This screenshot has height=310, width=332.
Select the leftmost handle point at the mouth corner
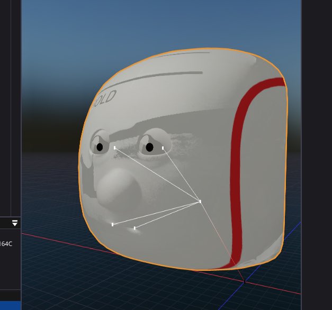tap(112, 224)
